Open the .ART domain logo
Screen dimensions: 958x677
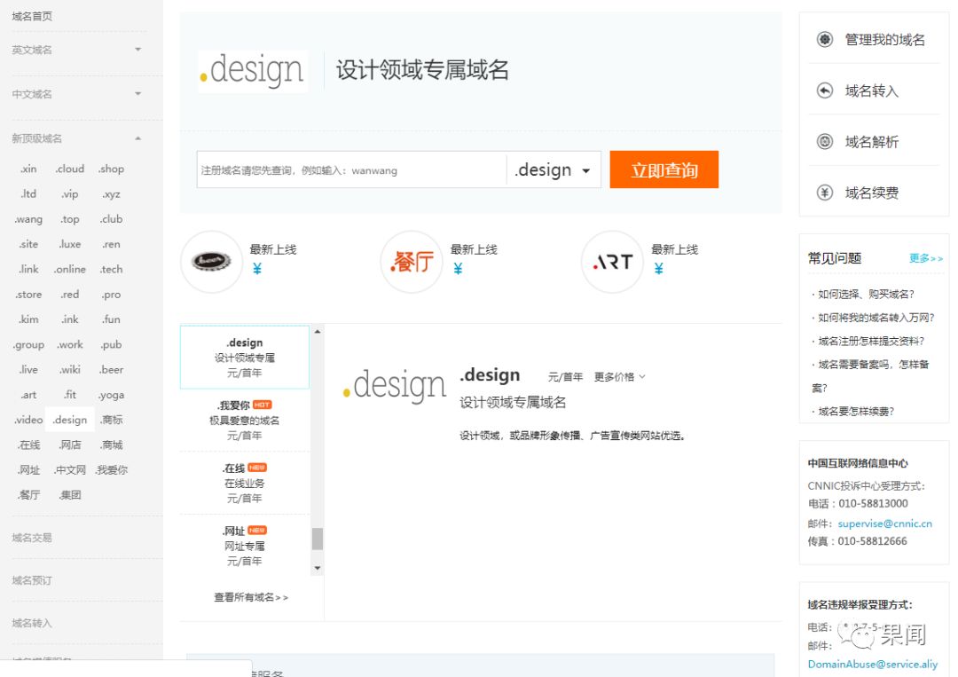(611, 262)
